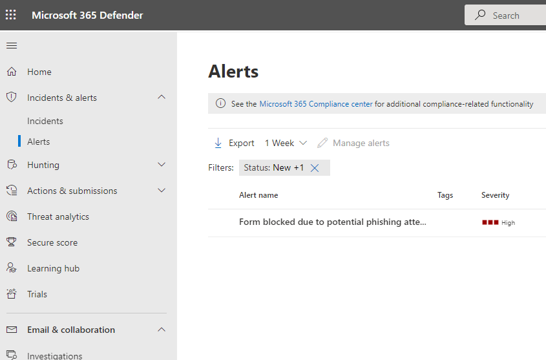The width and height of the screenshot is (546, 360).
Task: Click the Hunting icon in sidebar
Action: point(12,165)
